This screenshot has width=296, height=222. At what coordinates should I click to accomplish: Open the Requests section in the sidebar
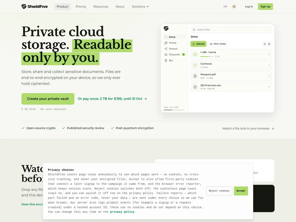[x=174, y=55]
